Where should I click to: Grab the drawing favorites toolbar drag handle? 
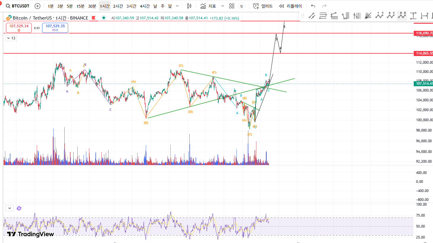click(x=303, y=16)
